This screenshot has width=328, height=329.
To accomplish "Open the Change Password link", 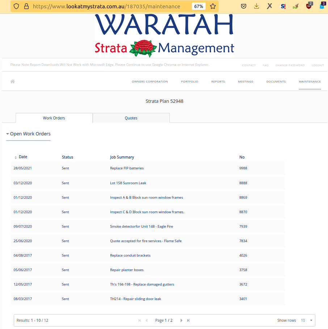I will 290,66.
